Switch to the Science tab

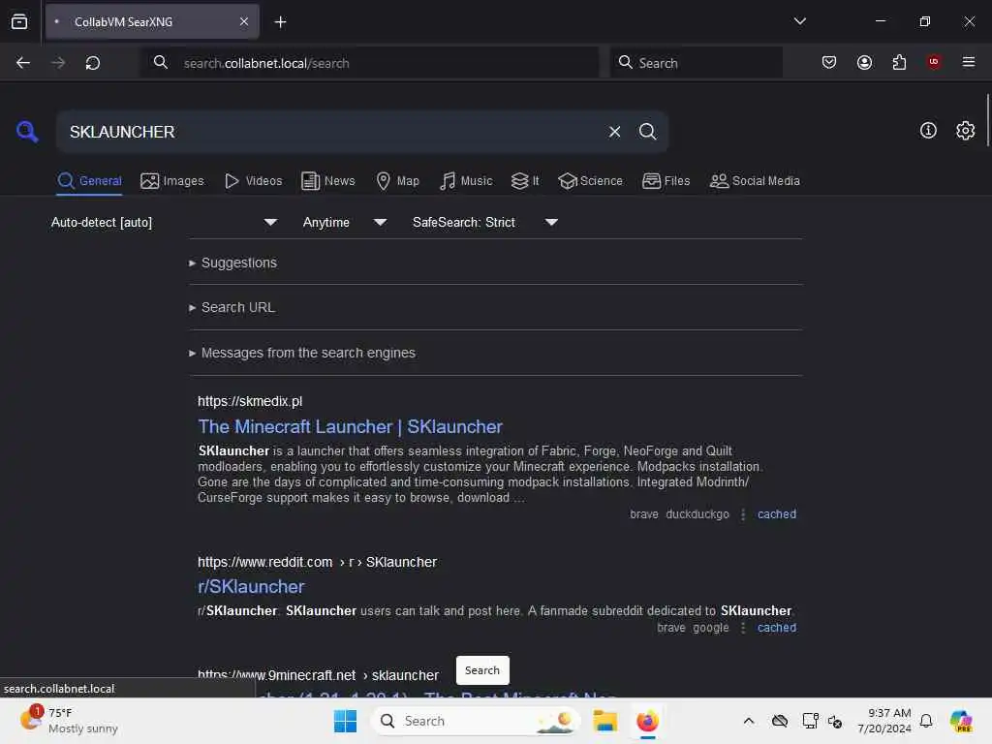pyautogui.click(x=590, y=181)
